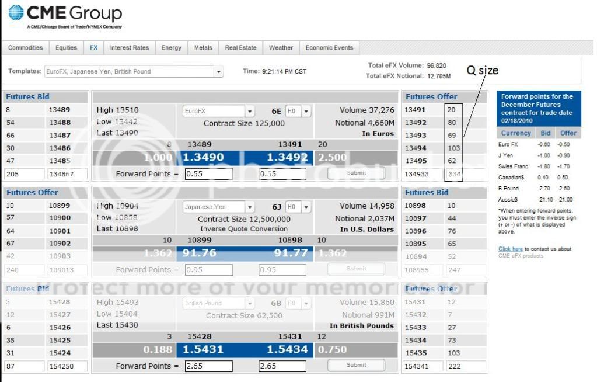This screenshot has height=382, width=597.
Task: Click Yen bid forward points field 0.95
Action: [209, 269]
